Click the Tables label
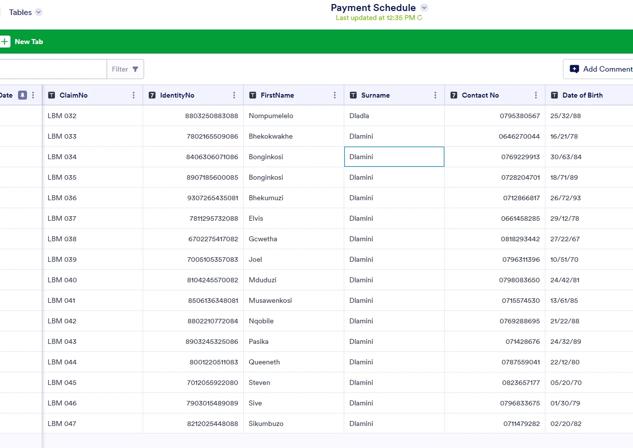 click(x=21, y=13)
